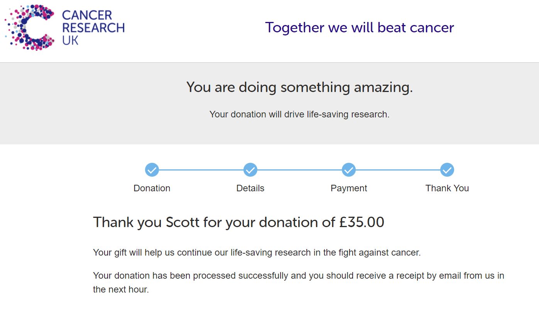Select the Donation step label
Screen dimensions: 539x311
click(152, 188)
